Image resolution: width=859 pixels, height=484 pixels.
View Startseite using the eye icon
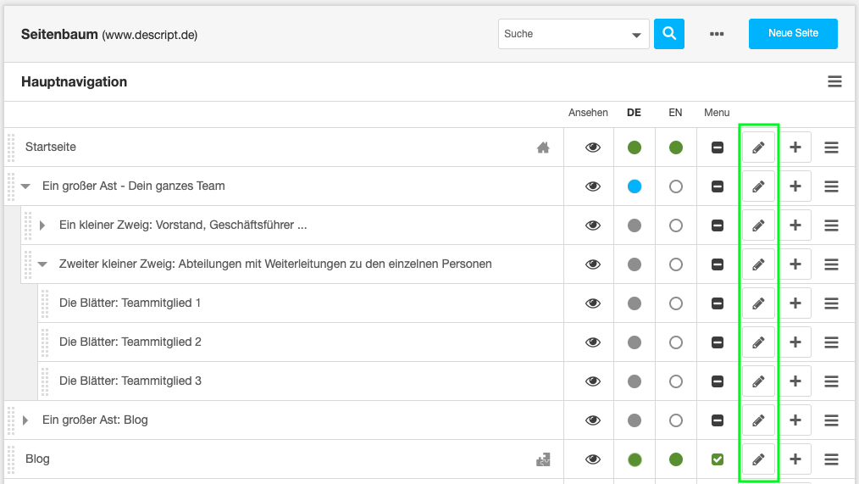point(593,147)
